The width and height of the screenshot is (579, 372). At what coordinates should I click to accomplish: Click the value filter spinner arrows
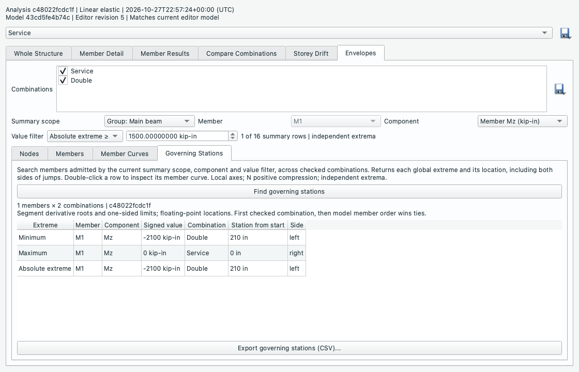[x=233, y=136]
